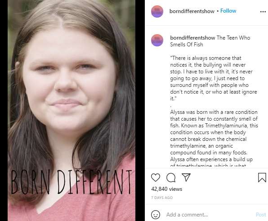Image resolution: width=268 pixels, height=221 pixels.
Task: Open borndifferentshow username in the header
Action: point(192,11)
